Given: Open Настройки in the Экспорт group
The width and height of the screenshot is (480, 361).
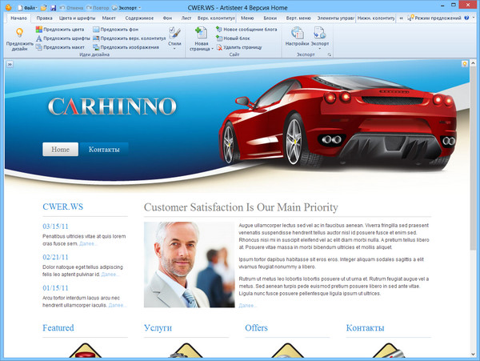Looking at the screenshot, I should 298,37.
